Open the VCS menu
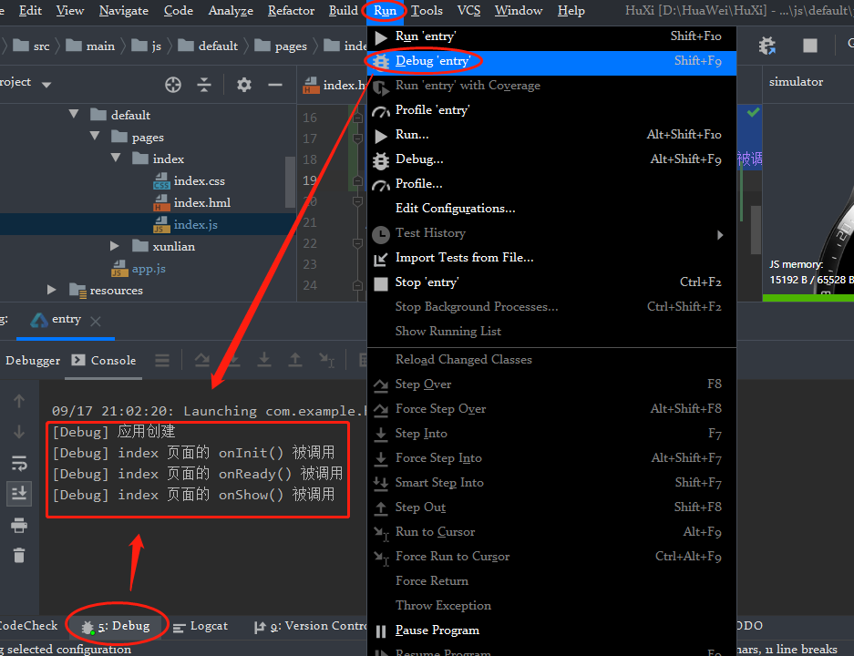This screenshot has height=656, width=854. (468, 10)
